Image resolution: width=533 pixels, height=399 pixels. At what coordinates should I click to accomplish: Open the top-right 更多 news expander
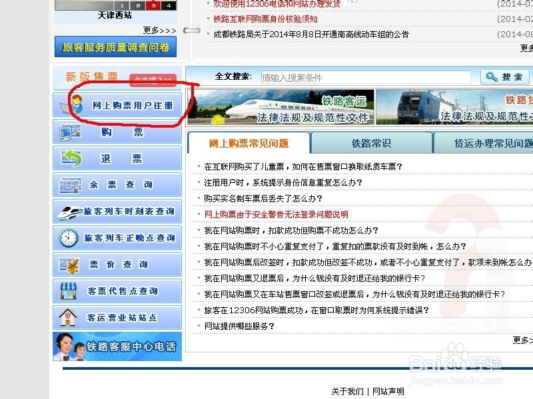526,48
